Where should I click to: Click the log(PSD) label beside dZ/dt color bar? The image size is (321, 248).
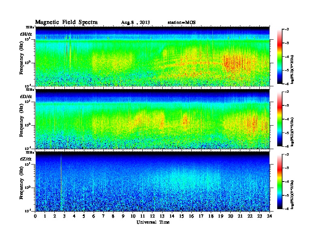pyautogui.click(x=293, y=195)
